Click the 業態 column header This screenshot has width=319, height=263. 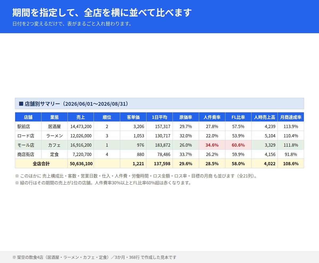pos(54,117)
